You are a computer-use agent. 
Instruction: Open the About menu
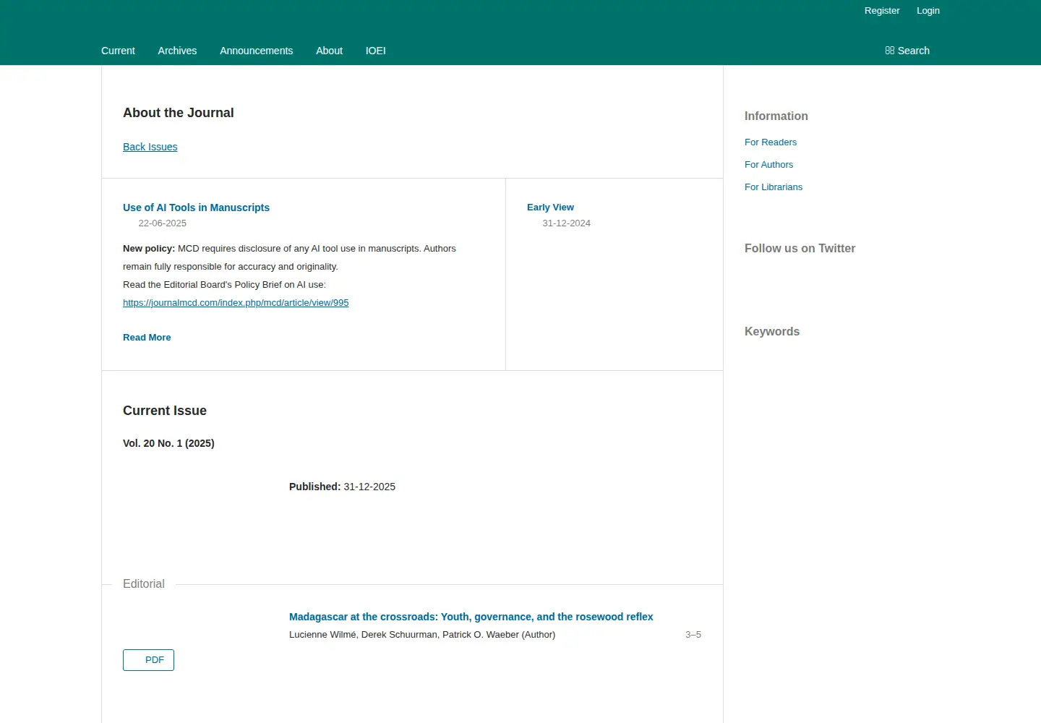(x=329, y=51)
